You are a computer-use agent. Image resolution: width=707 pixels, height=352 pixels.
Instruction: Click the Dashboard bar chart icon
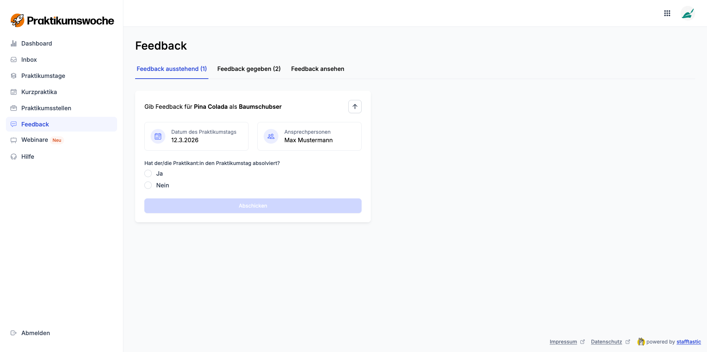(14, 43)
